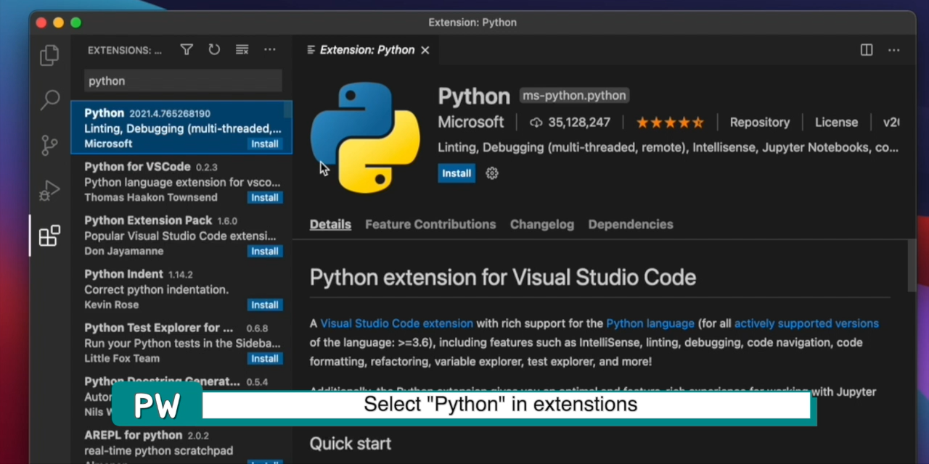Click the Quick start heading
This screenshot has width=929, height=464.
351,444
